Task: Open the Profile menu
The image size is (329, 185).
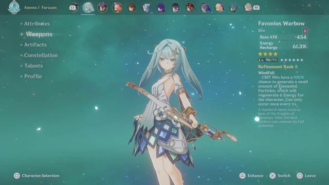Action: pyautogui.click(x=33, y=76)
